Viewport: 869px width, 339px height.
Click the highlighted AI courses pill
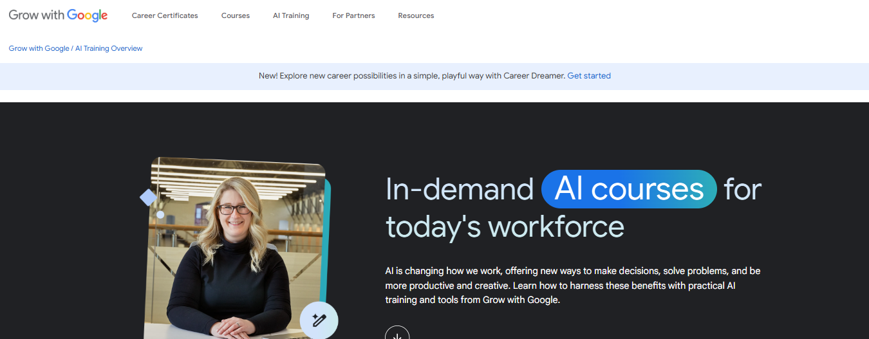pos(629,189)
